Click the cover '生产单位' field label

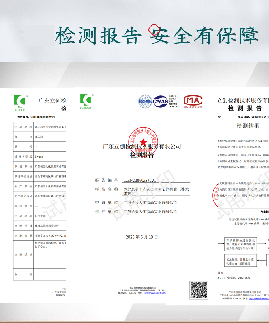click(107, 211)
